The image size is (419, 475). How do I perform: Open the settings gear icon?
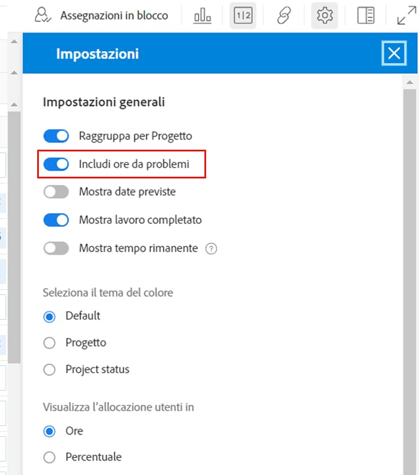click(325, 15)
